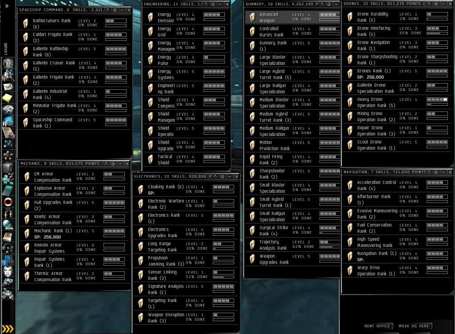
Task: Open the yellow Notepad icon
Action: click(x=8, y=98)
